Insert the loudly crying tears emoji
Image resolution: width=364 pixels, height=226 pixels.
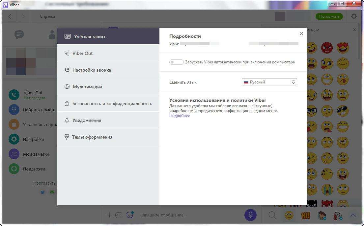pyautogui.click(x=327, y=190)
